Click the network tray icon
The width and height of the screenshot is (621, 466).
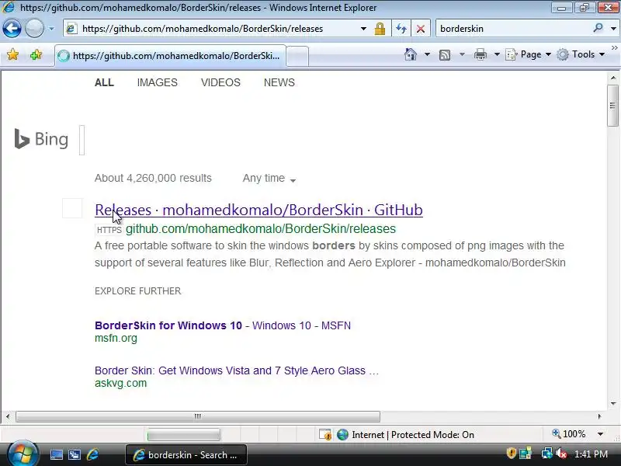pyautogui.click(x=547, y=453)
